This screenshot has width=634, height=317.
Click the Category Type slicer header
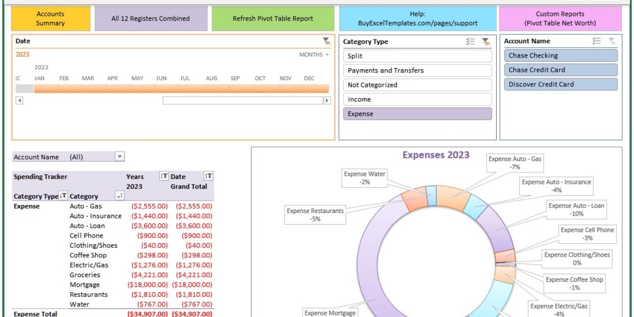(366, 42)
